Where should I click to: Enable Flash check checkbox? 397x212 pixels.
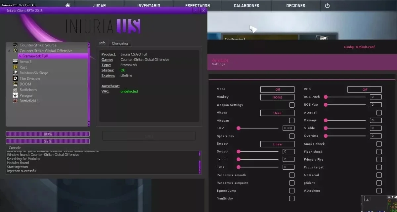379,152
